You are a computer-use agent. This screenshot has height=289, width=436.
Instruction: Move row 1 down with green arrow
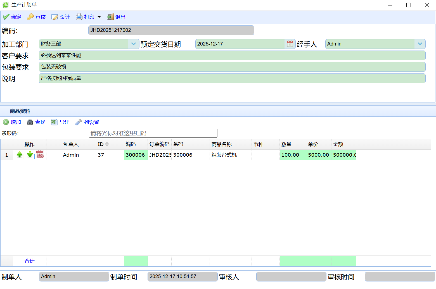(30, 154)
